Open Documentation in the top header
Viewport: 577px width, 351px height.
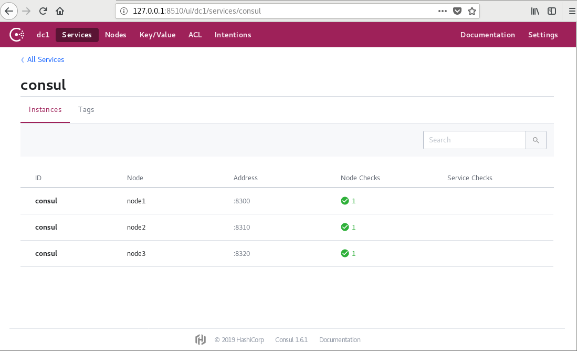pyautogui.click(x=488, y=35)
